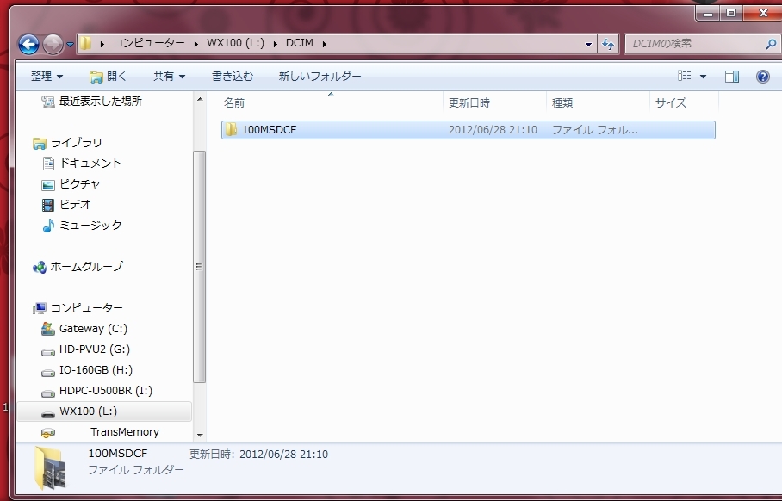Expand the arrow after コンピューター in the path
Screen dimensions: 782x501
pos(196,44)
